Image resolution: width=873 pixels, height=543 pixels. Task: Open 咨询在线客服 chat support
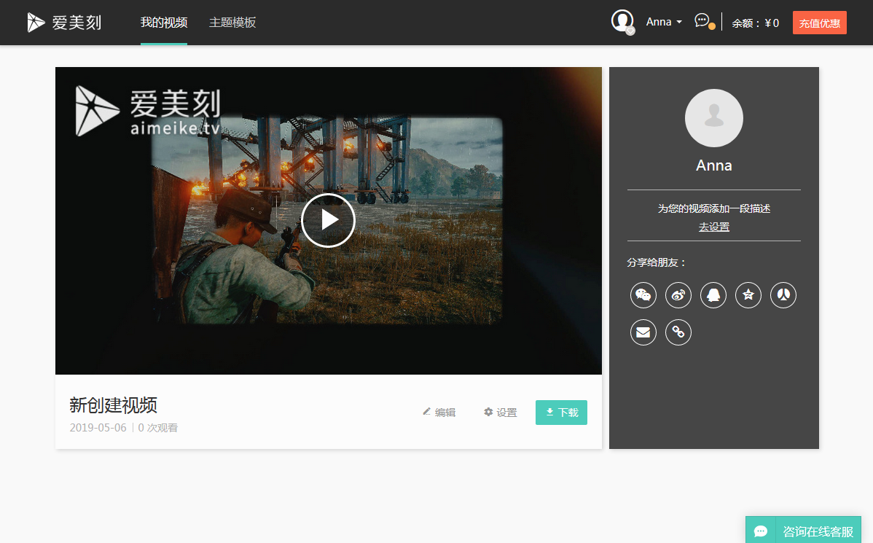coord(803,531)
